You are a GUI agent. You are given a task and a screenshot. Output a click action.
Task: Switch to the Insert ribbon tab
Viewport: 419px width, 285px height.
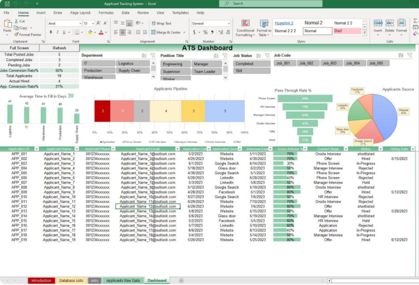click(x=41, y=13)
